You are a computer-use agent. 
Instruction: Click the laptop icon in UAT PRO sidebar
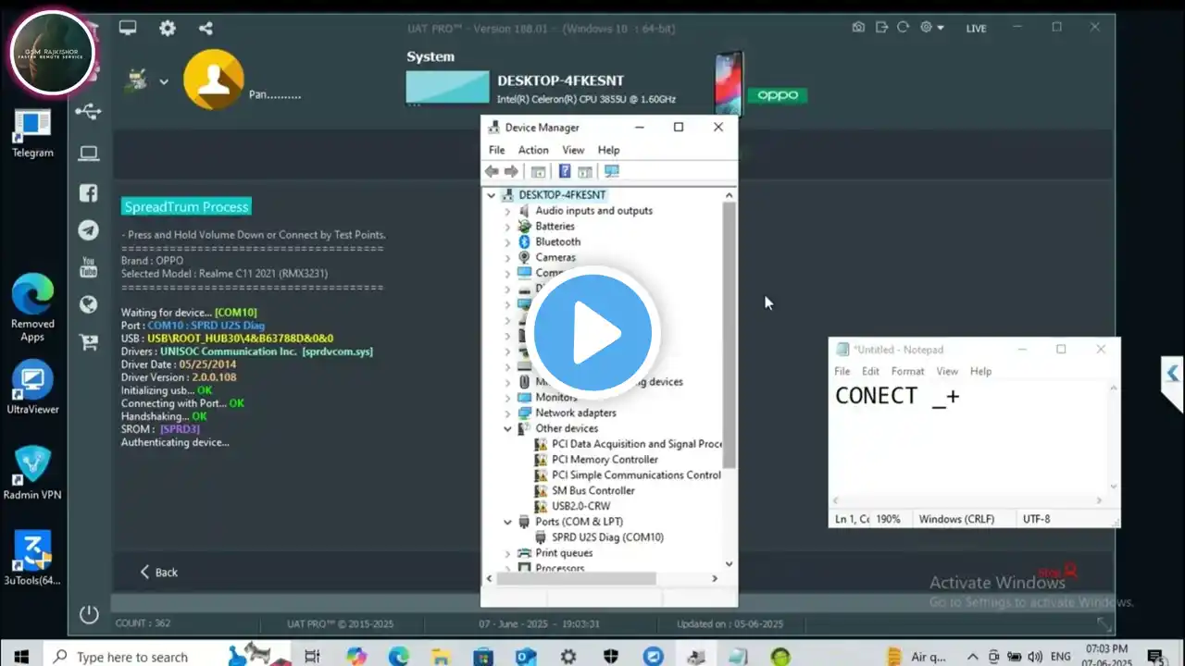coord(89,154)
